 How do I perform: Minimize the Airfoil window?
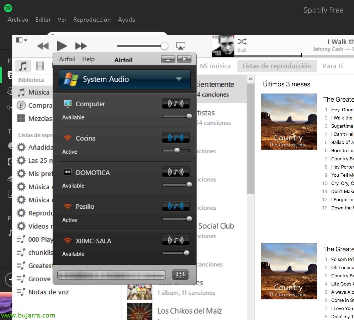coord(168,59)
